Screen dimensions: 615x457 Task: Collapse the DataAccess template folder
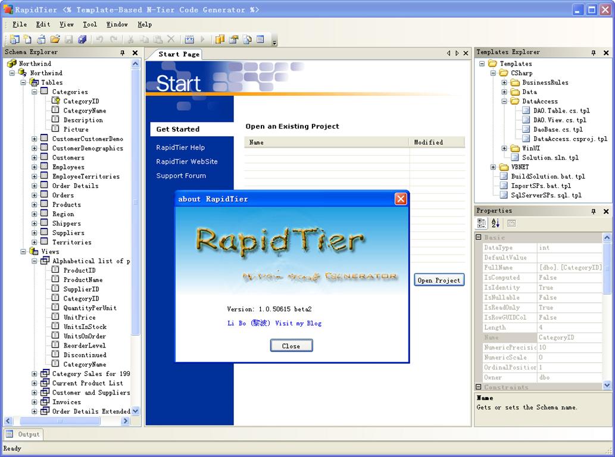click(x=504, y=101)
